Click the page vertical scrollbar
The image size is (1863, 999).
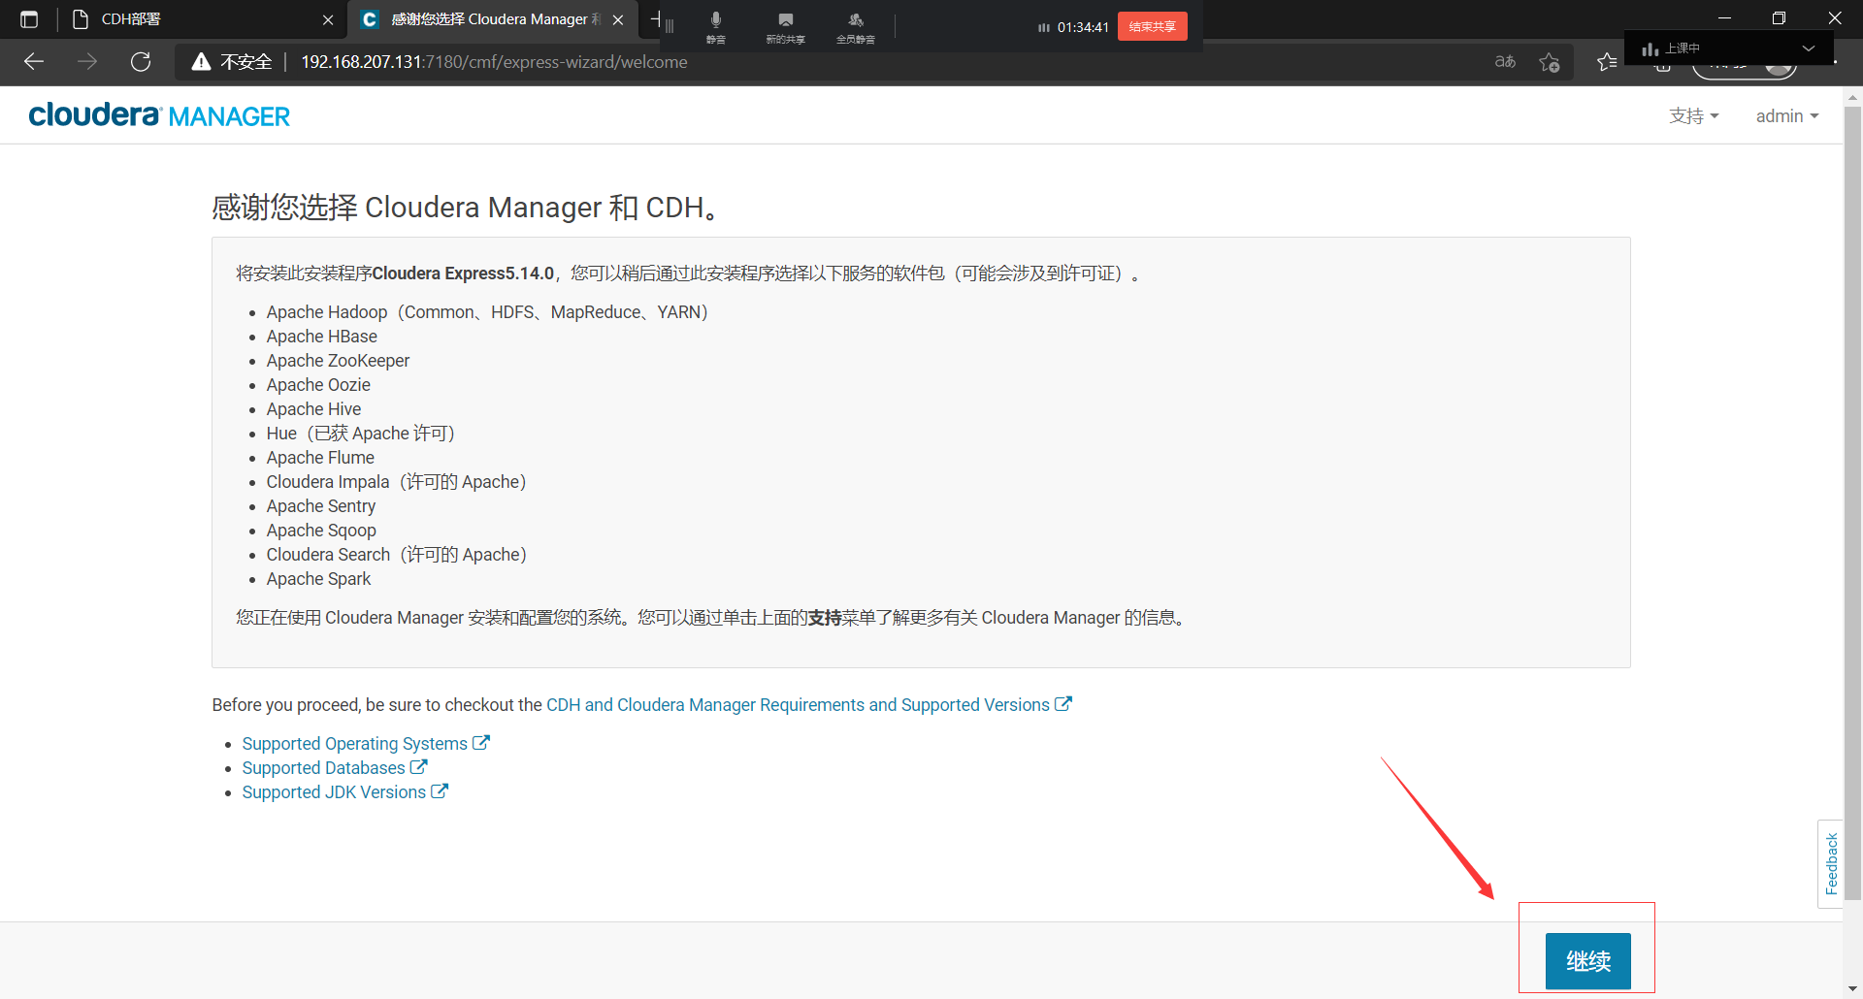tap(1852, 504)
